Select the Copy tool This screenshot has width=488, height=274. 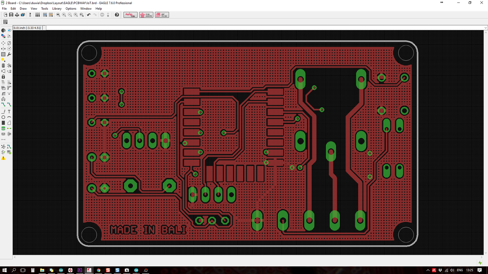point(9,43)
